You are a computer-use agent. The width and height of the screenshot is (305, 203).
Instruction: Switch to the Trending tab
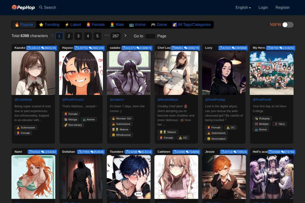click(x=49, y=25)
